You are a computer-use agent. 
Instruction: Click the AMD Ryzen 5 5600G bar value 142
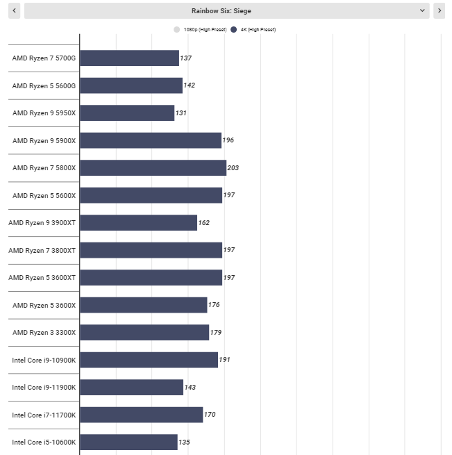[189, 85]
